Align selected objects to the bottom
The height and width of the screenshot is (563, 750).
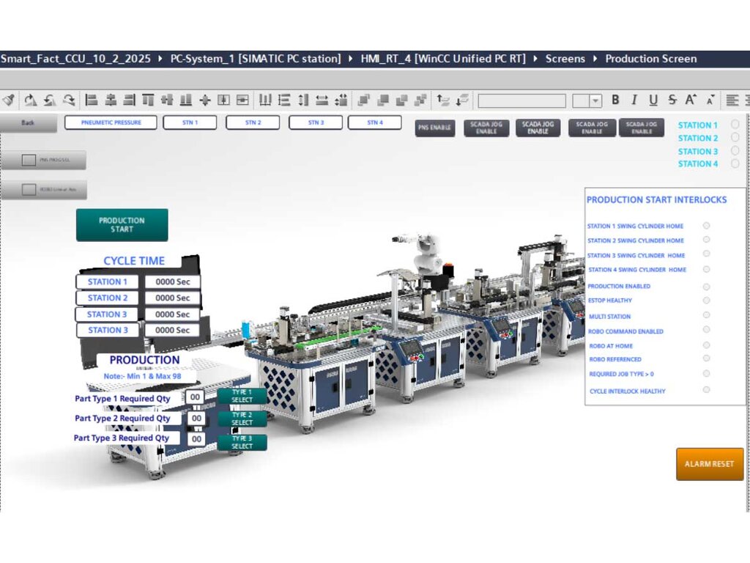coord(185,100)
